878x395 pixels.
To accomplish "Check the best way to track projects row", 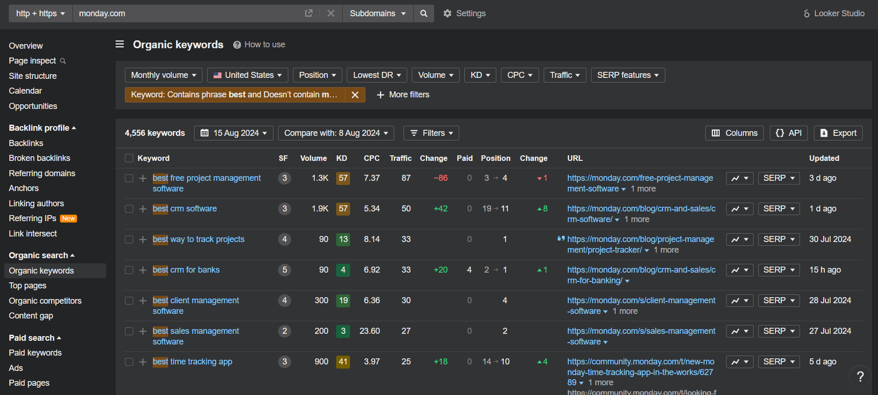I will pyautogui.click(x=129, y=240).
